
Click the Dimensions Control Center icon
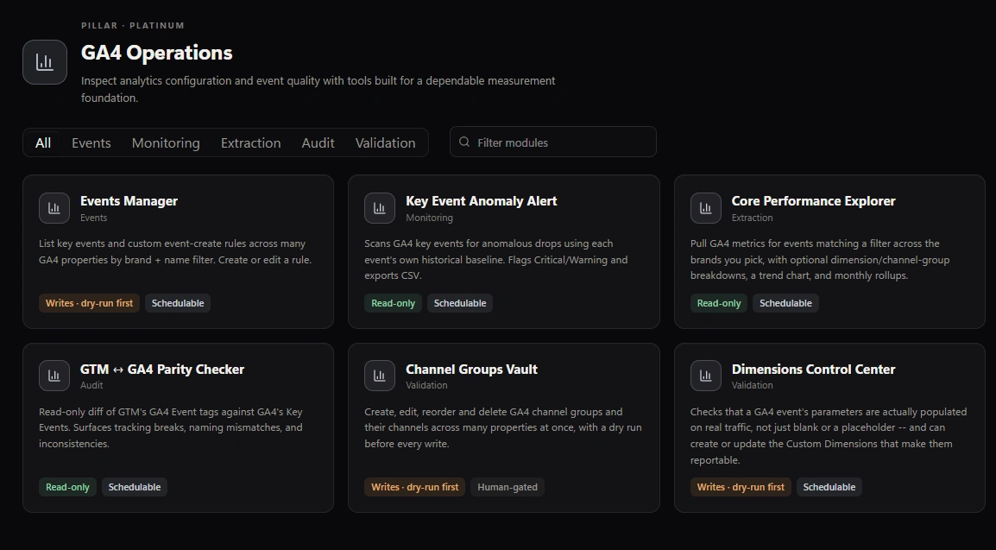(706, 376)
